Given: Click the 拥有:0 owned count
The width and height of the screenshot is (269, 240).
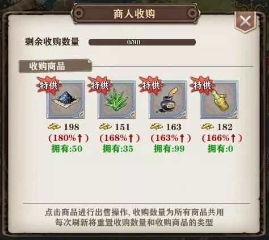Looking at the screenshot, I should (x=220, y=148).
